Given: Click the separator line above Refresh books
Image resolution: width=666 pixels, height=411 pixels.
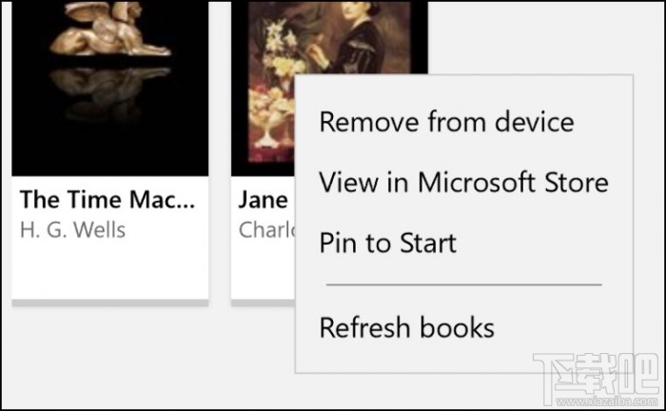Looking at the screenshot, I should click(463, 284).
